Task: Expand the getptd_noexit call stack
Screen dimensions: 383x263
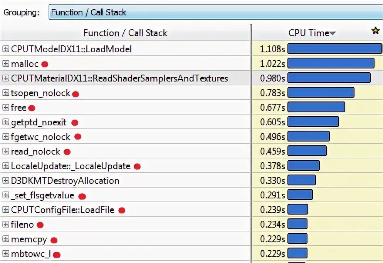Action: pyautogui.click(x=5, y=123)
